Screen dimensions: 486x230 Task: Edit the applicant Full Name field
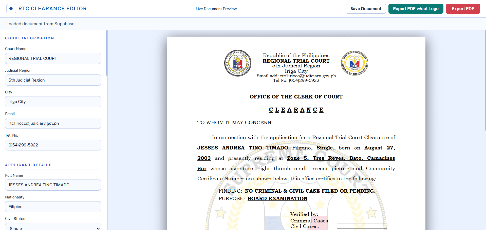(53, 185)
